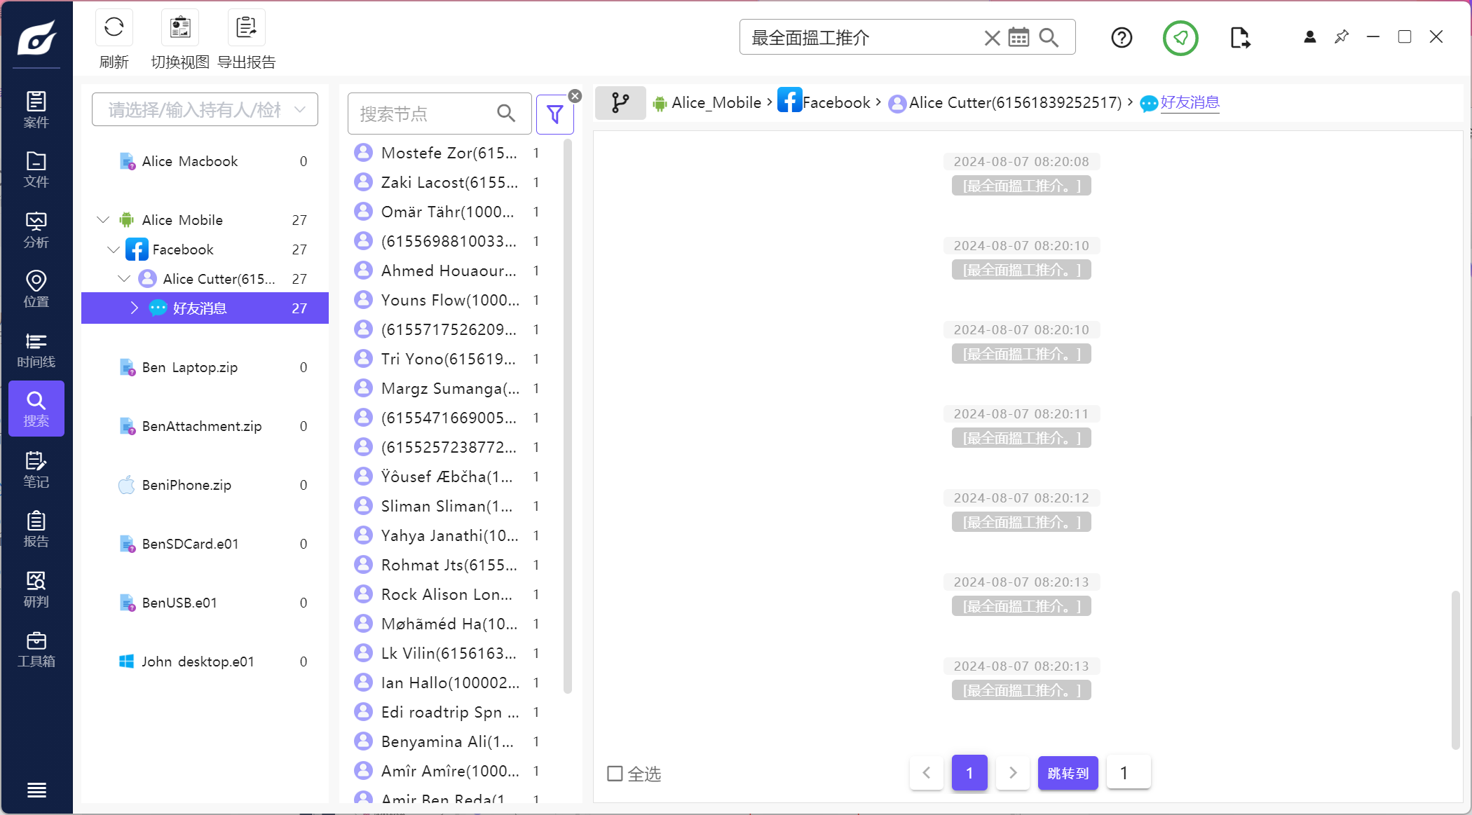Collapse the Facebook tree node
Viewport: 1472px width, 815px height.
[114, 249]
